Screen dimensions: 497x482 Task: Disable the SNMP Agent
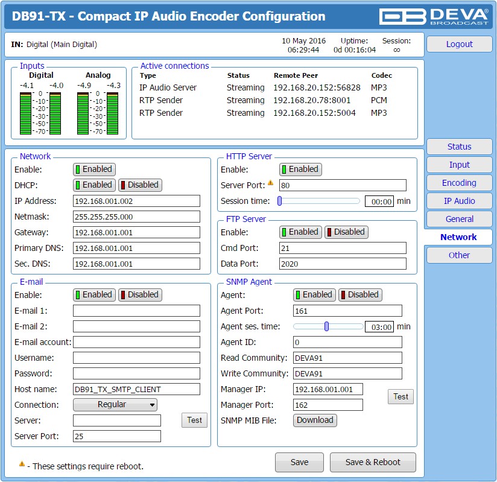pos(360,294)
